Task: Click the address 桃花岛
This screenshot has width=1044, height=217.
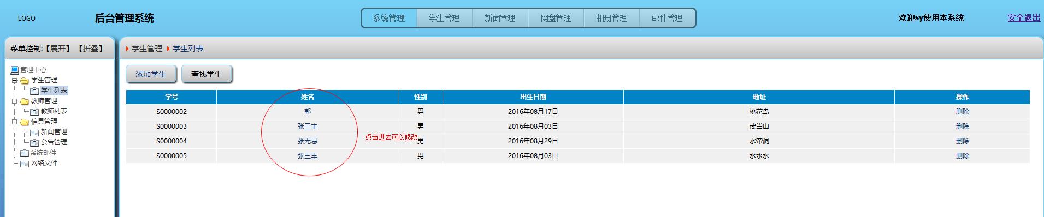Action: point(759,111)
